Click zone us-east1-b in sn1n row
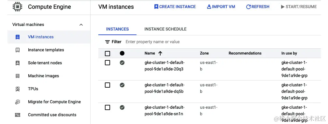This screenshot has height=124, width=328. click(x=208, y=110)
